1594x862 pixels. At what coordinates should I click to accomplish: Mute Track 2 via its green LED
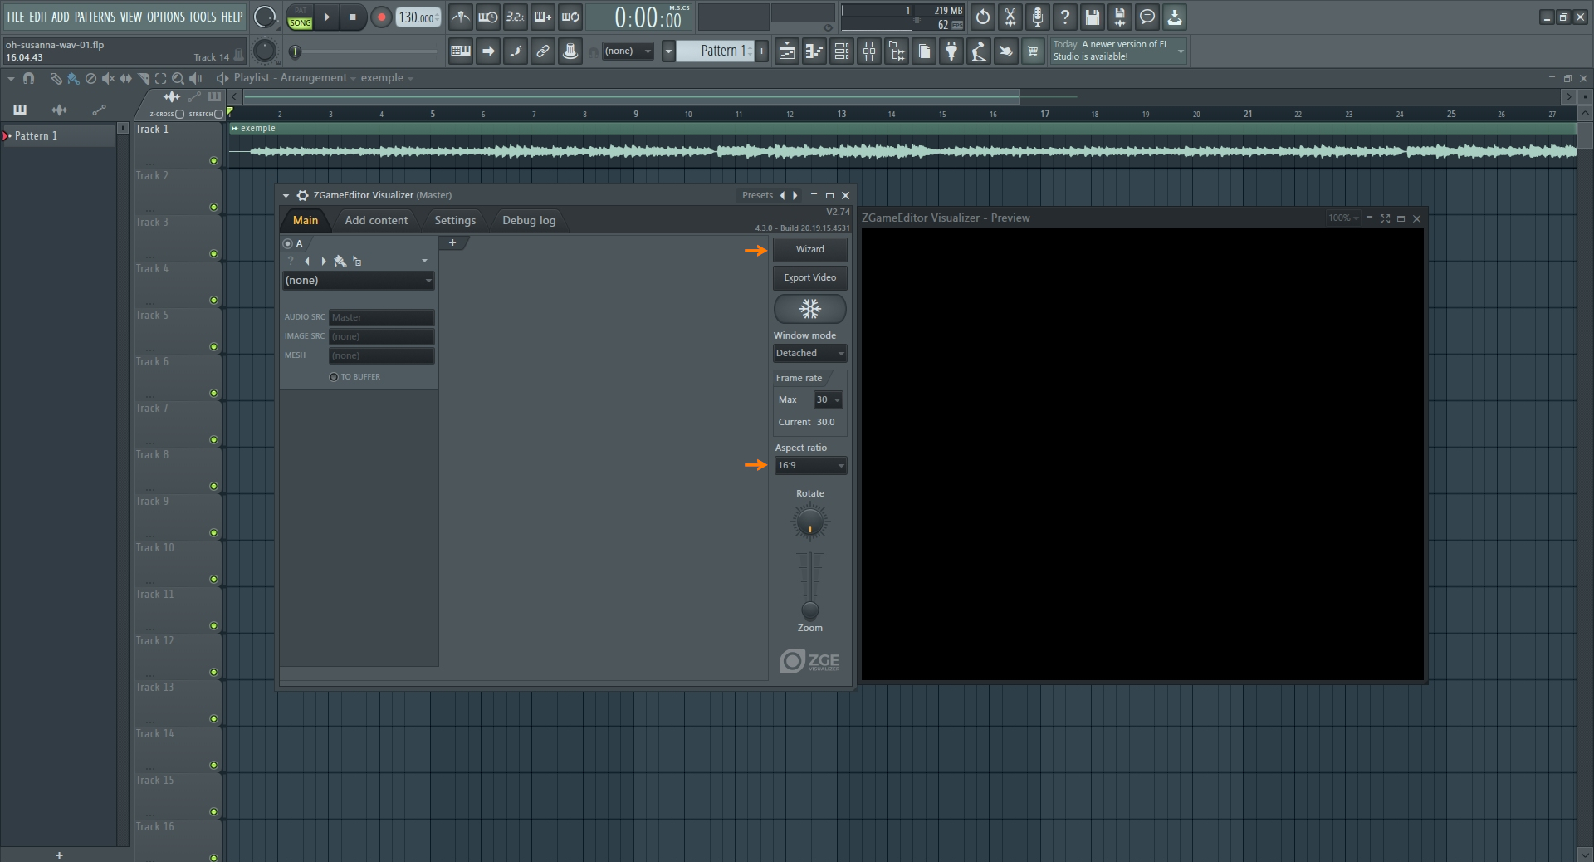213,208
